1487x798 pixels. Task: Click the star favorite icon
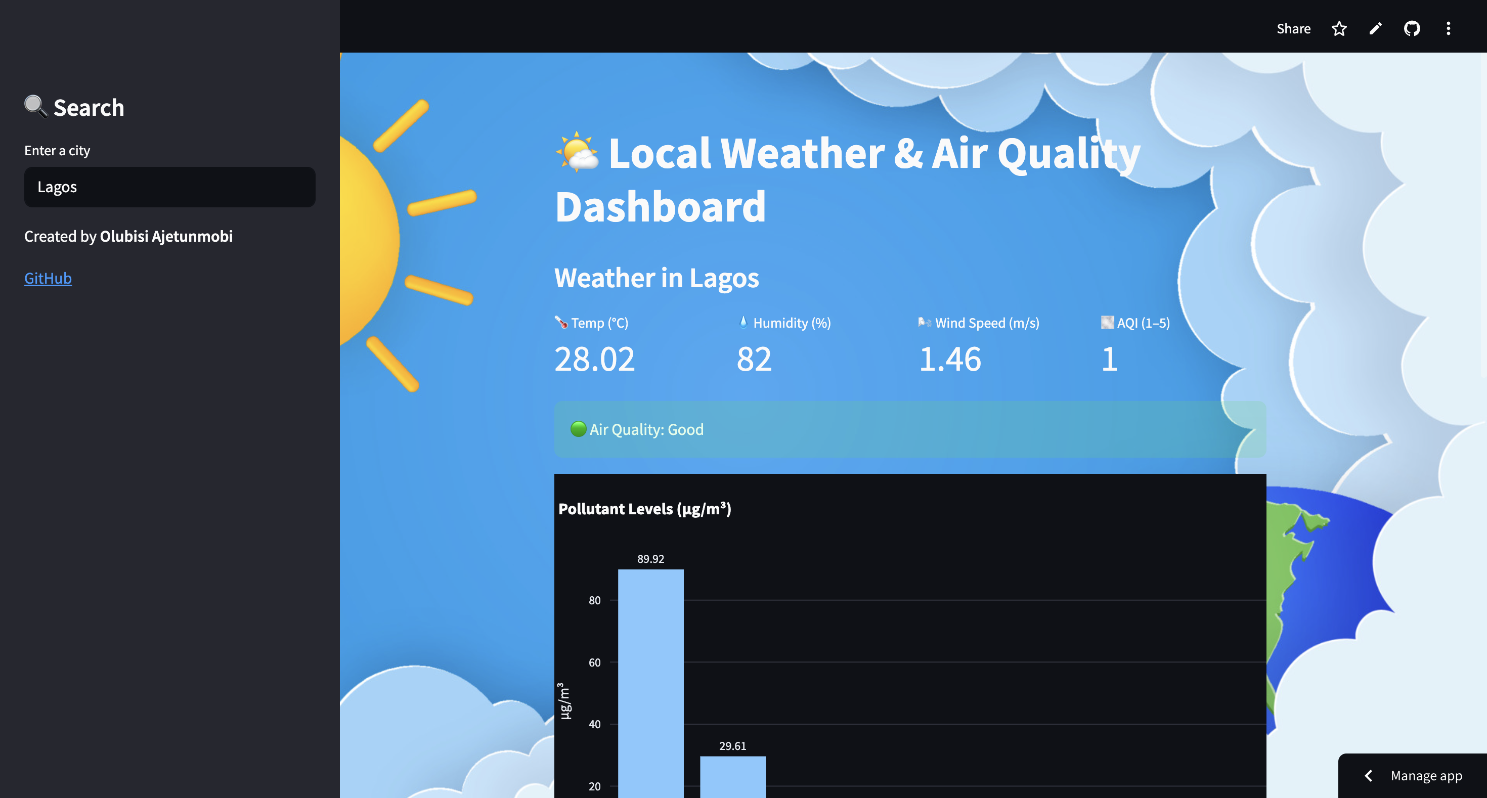1339,29
